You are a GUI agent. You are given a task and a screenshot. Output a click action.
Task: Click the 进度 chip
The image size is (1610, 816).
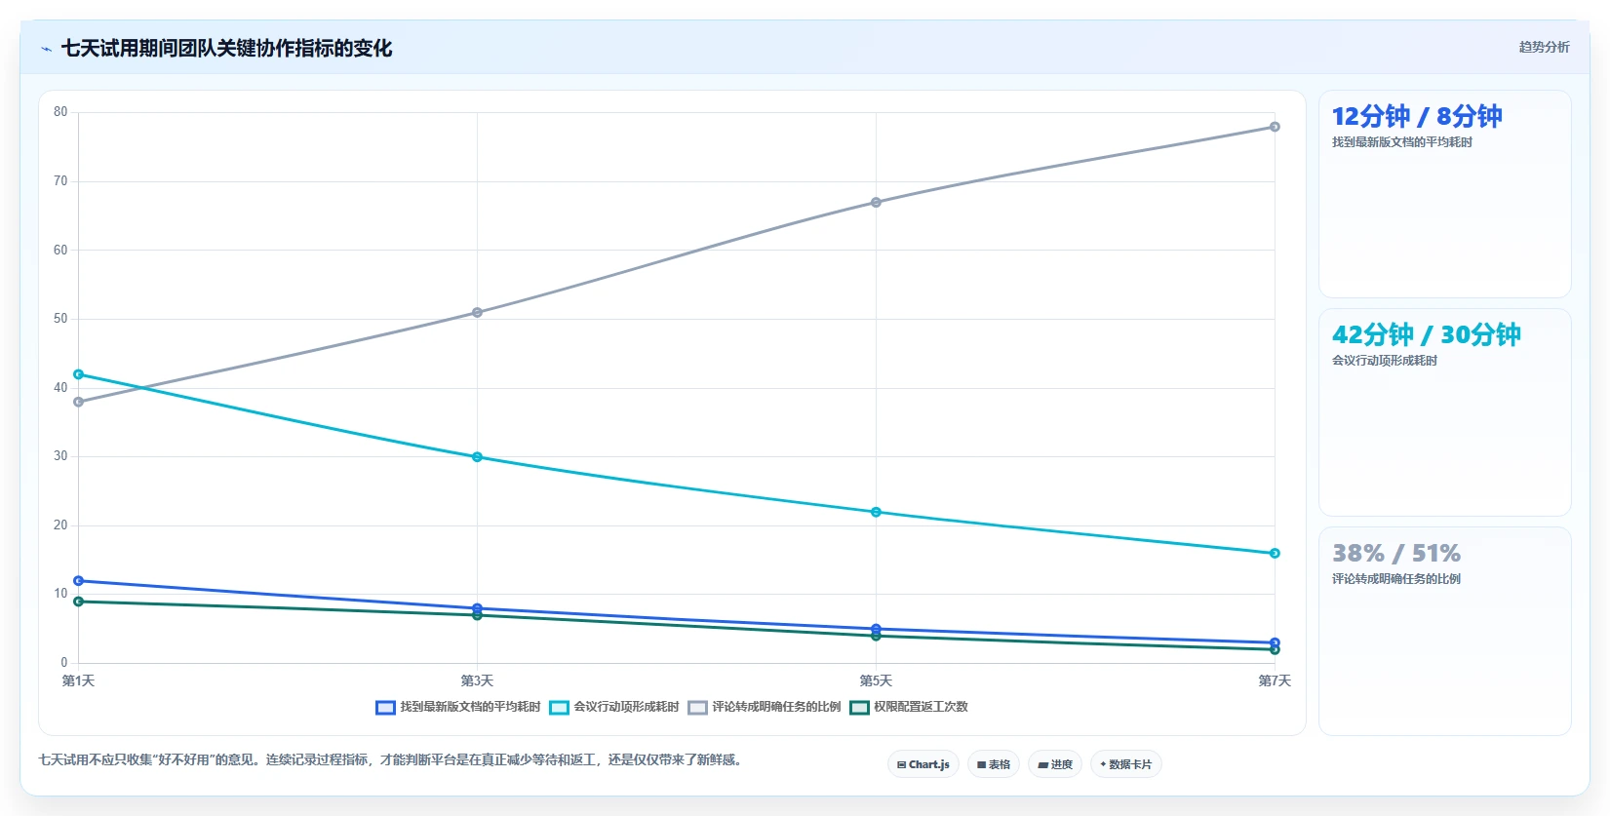pyautogui.click(x=1055, y=764)
